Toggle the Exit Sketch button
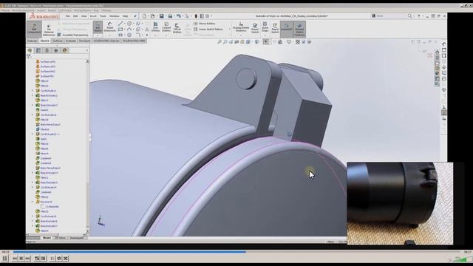 (98, 27)
